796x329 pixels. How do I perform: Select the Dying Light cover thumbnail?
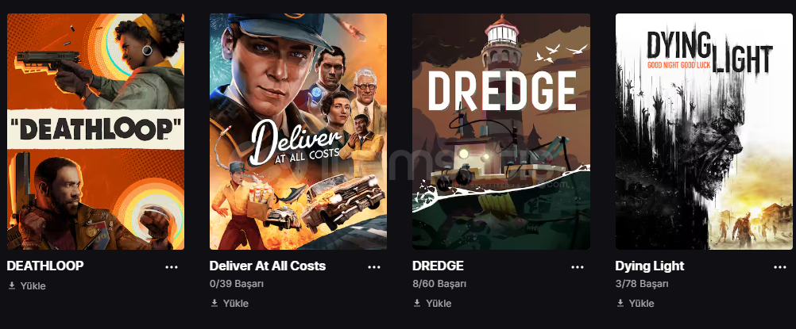coord(704,132)
